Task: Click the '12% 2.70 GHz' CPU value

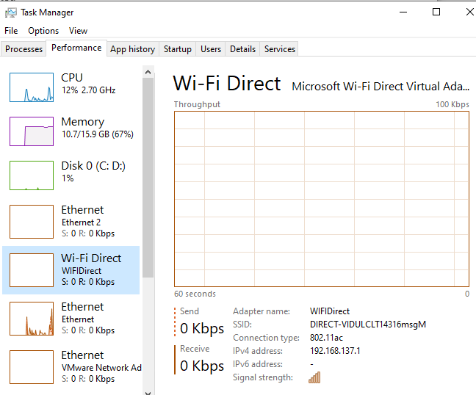Action: coord(89,90)
